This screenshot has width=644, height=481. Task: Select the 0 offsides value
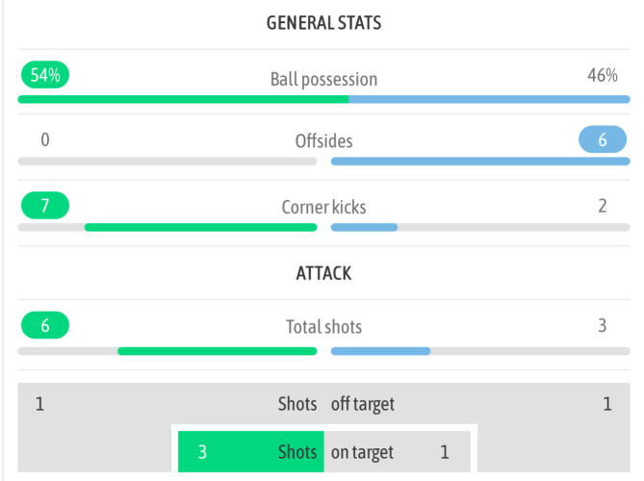(45, 140)
